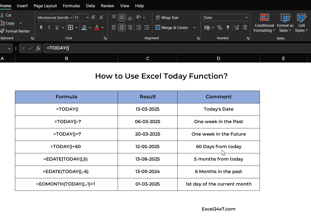
Task: Switch to the Home tab
Action: coord(5,5)
